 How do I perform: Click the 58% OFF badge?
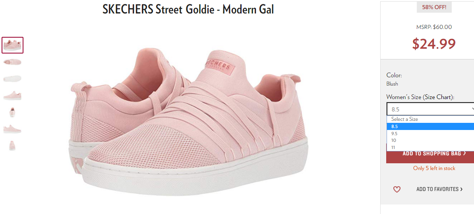coord(434,7)
